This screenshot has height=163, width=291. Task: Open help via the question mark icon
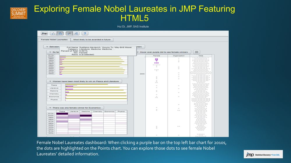coord(85,33)
